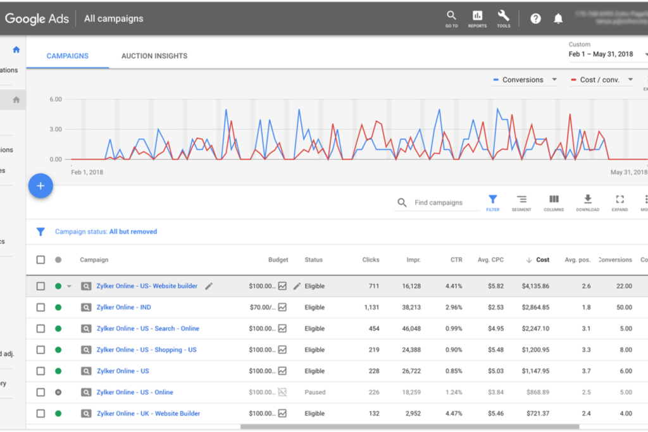Image resolution: width=648 pixels, height=432 pixels.
Task: Click the Segment icon in table toolbar
Action: (521, 201)
